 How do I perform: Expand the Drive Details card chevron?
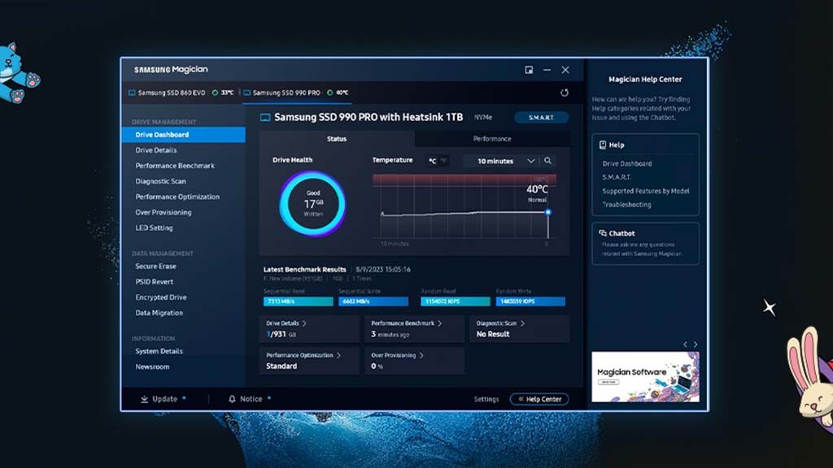[x=304, y=323]
